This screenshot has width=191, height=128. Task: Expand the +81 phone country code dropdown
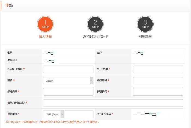[53, 114]
